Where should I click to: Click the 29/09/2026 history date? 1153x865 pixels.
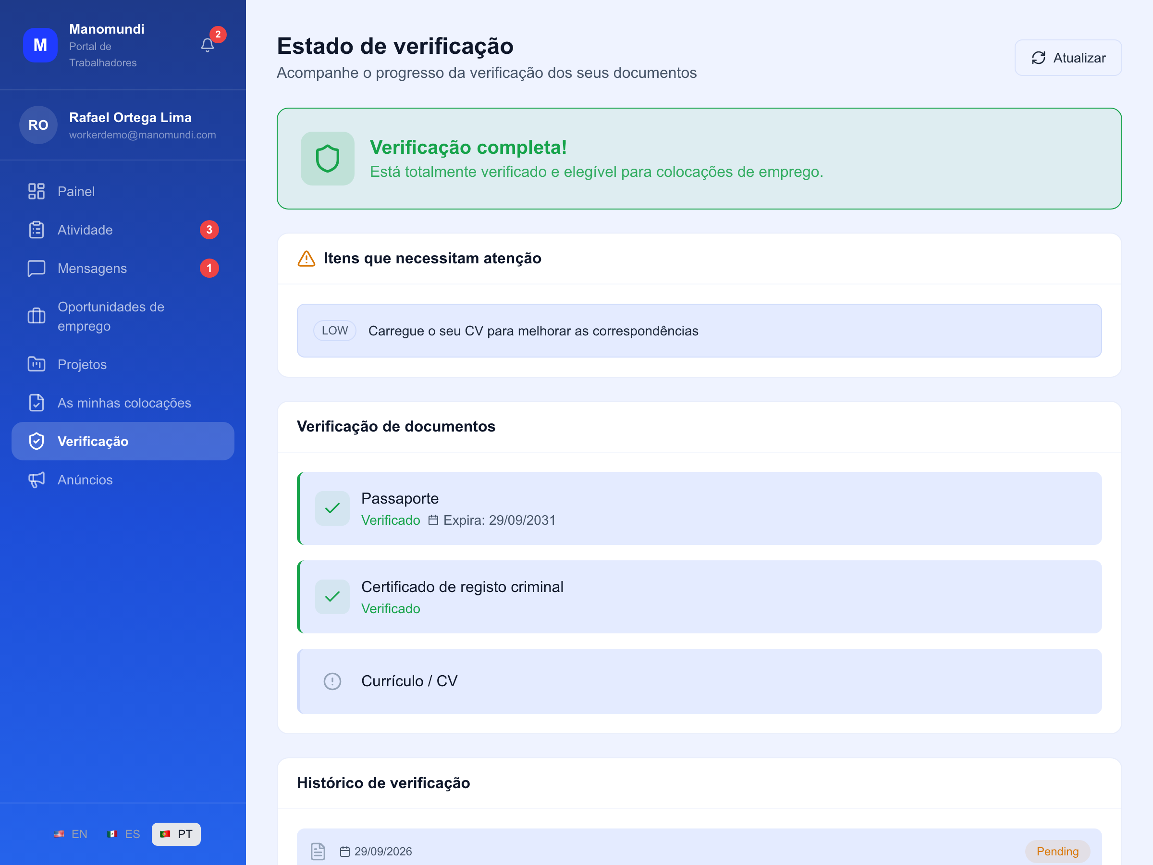(x=383, y=852)
